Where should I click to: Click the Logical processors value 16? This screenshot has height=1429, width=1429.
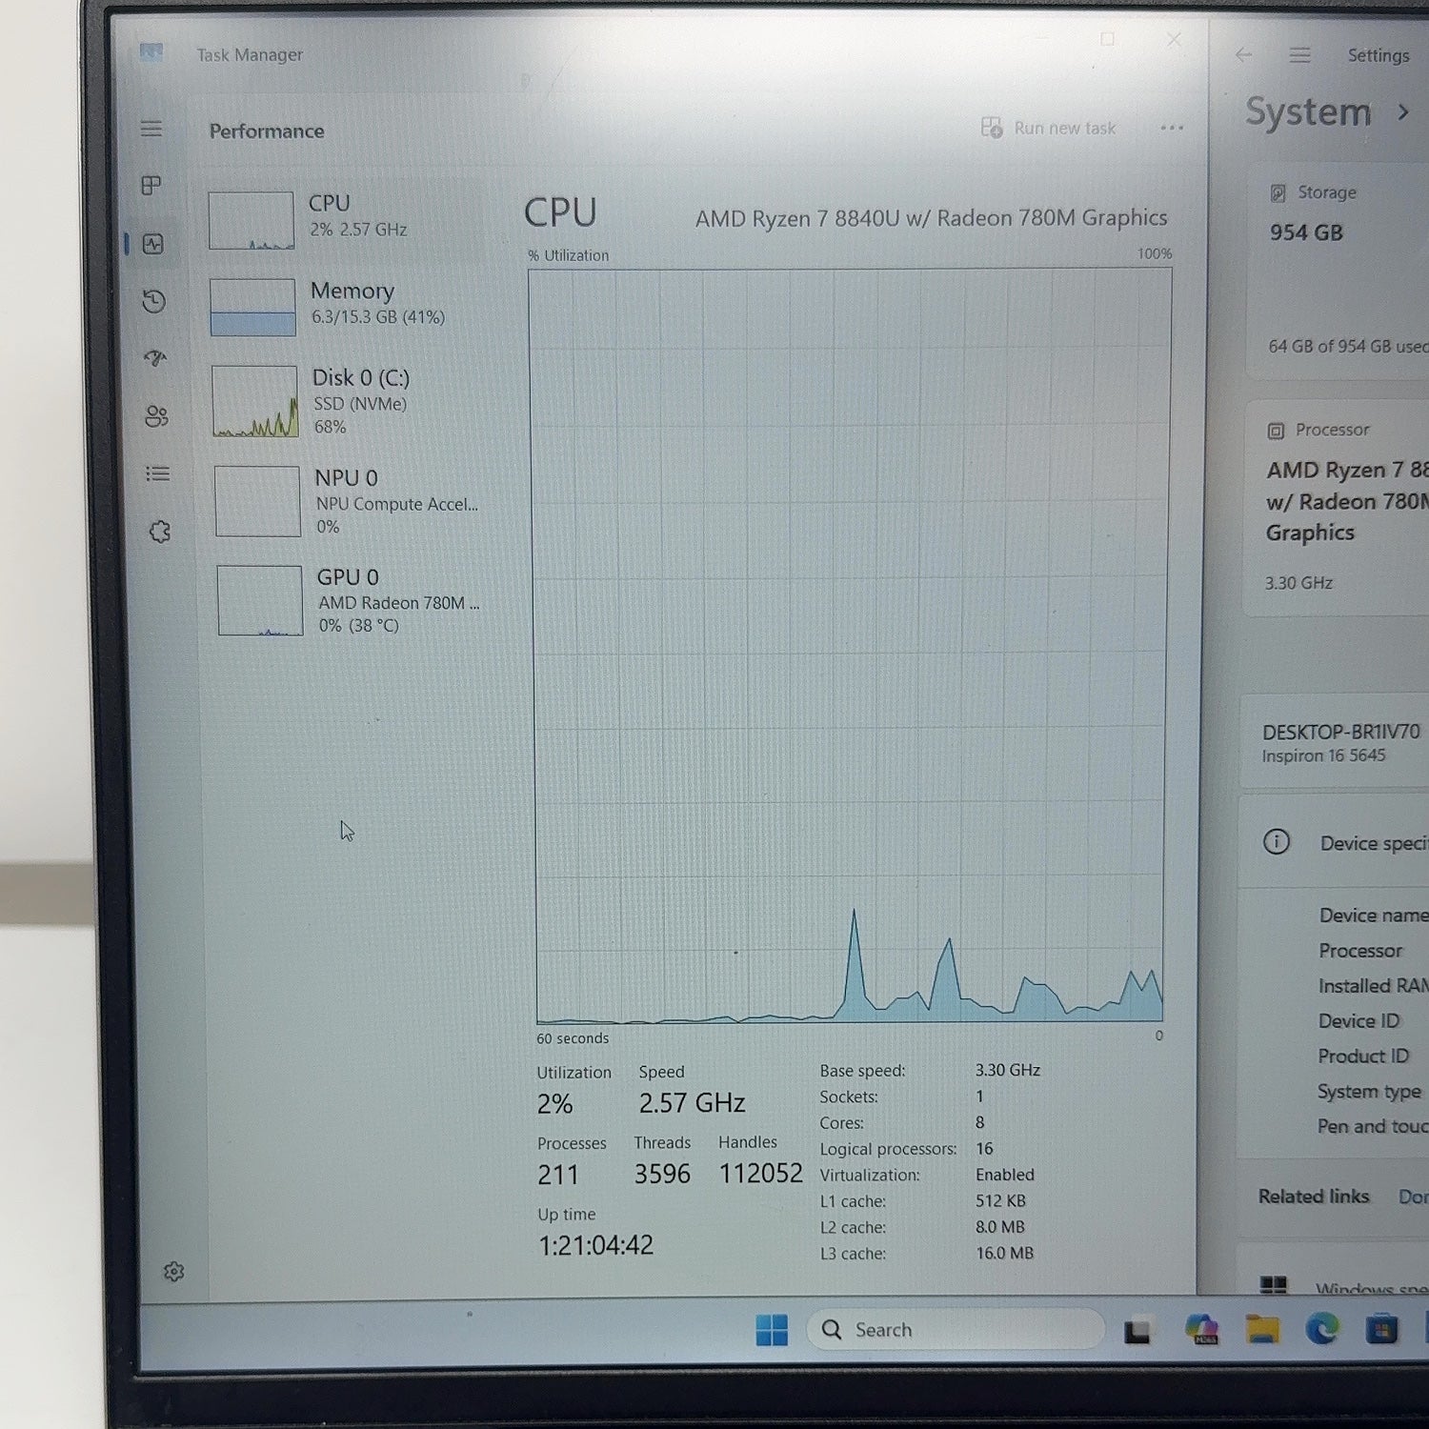[985, 1148]
